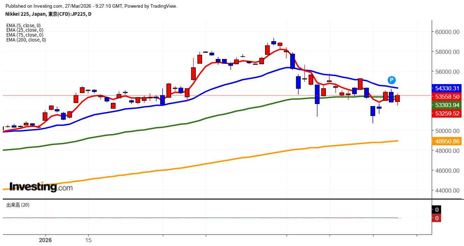464x246 pixels.
Task: Click the green 53393.94 price tag
Action: [x=447, y=105]
